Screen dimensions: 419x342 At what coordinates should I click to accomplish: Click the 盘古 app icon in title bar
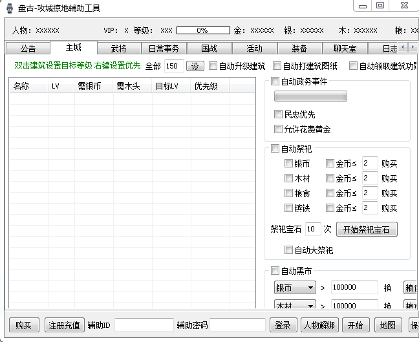click(9, 8)
